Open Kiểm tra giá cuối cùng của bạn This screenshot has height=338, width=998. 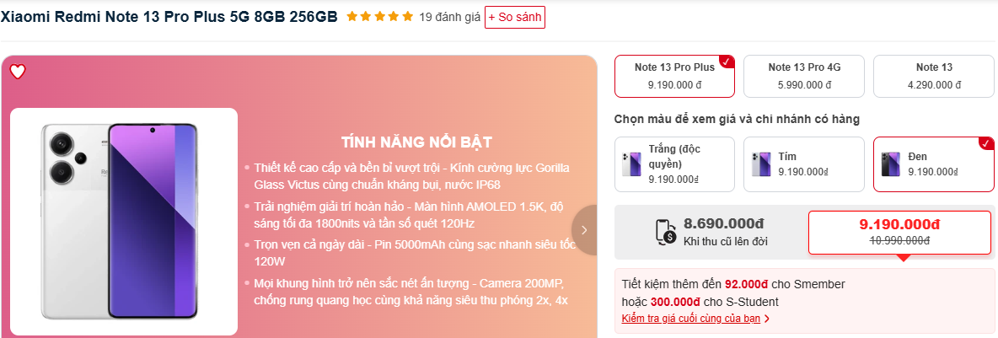pyautogui.click(x=690, y=319)
